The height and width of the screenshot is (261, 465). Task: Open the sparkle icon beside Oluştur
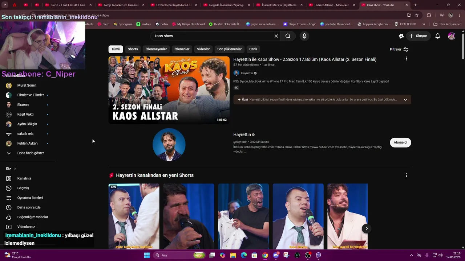pyautogui.click(x=401, y=36)
